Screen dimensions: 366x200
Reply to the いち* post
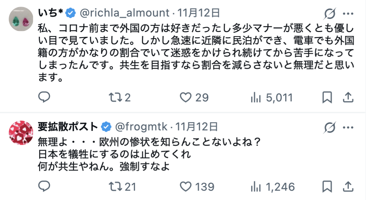click(44, 97)
